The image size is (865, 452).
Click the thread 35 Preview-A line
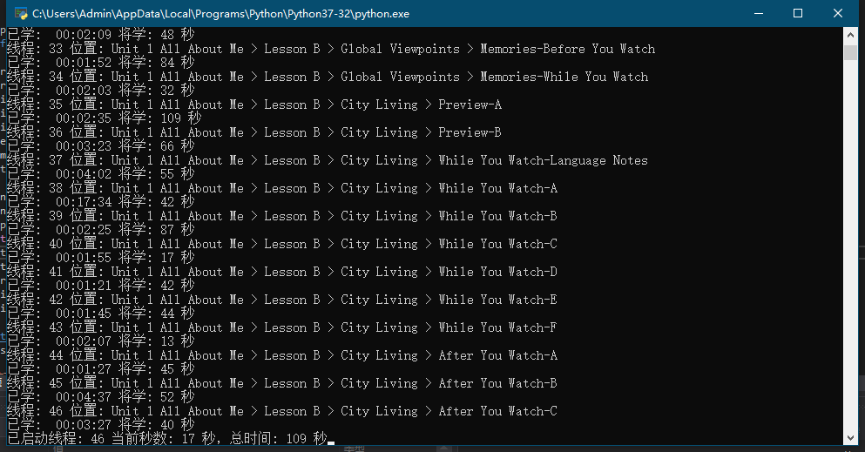tap(254, 105)
